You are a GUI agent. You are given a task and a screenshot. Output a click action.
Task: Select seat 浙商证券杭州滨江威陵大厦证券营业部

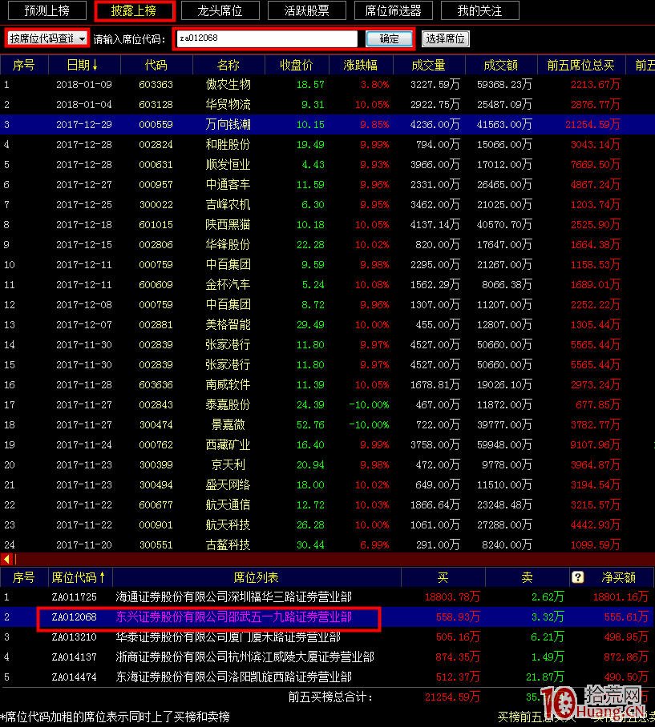coord(327,657)
